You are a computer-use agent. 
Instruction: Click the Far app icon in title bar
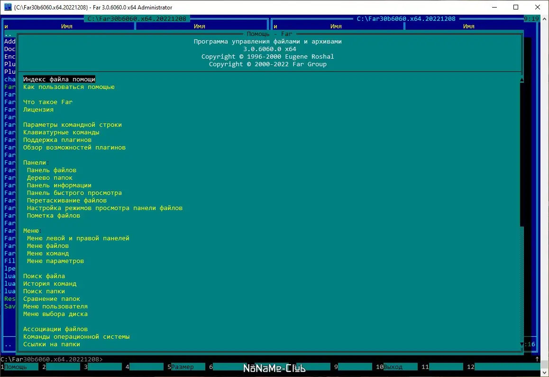pyautogui.click(x=8, y=7)
